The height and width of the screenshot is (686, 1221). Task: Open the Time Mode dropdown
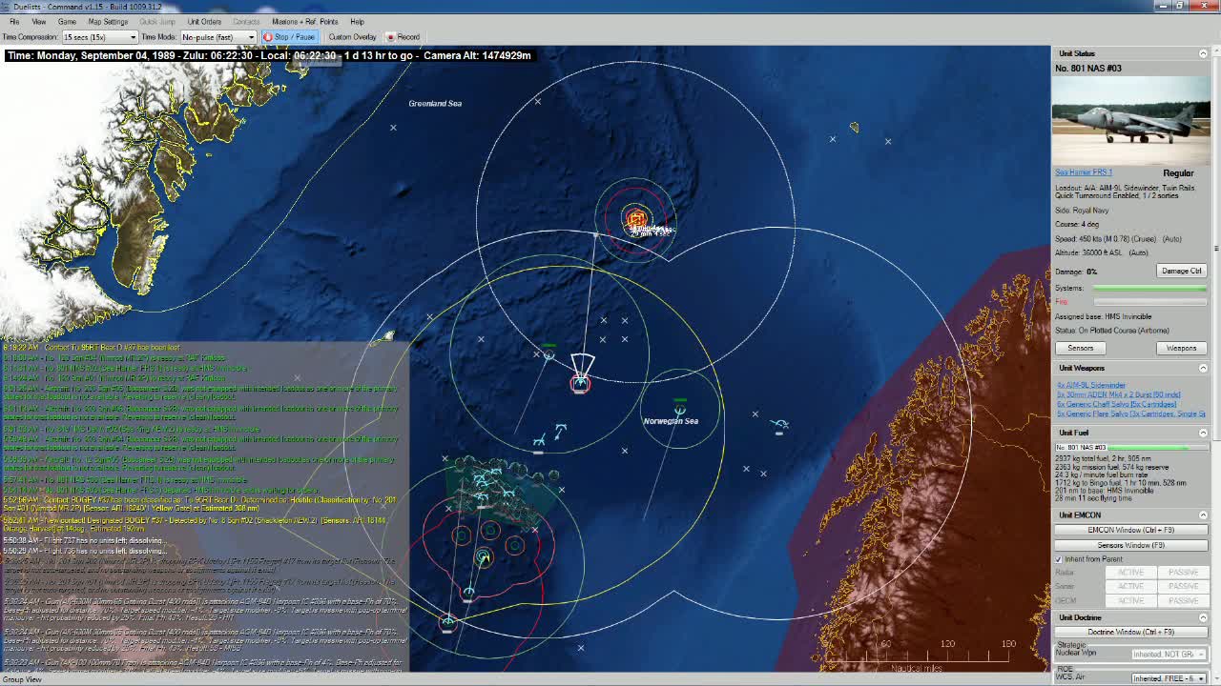218,37
